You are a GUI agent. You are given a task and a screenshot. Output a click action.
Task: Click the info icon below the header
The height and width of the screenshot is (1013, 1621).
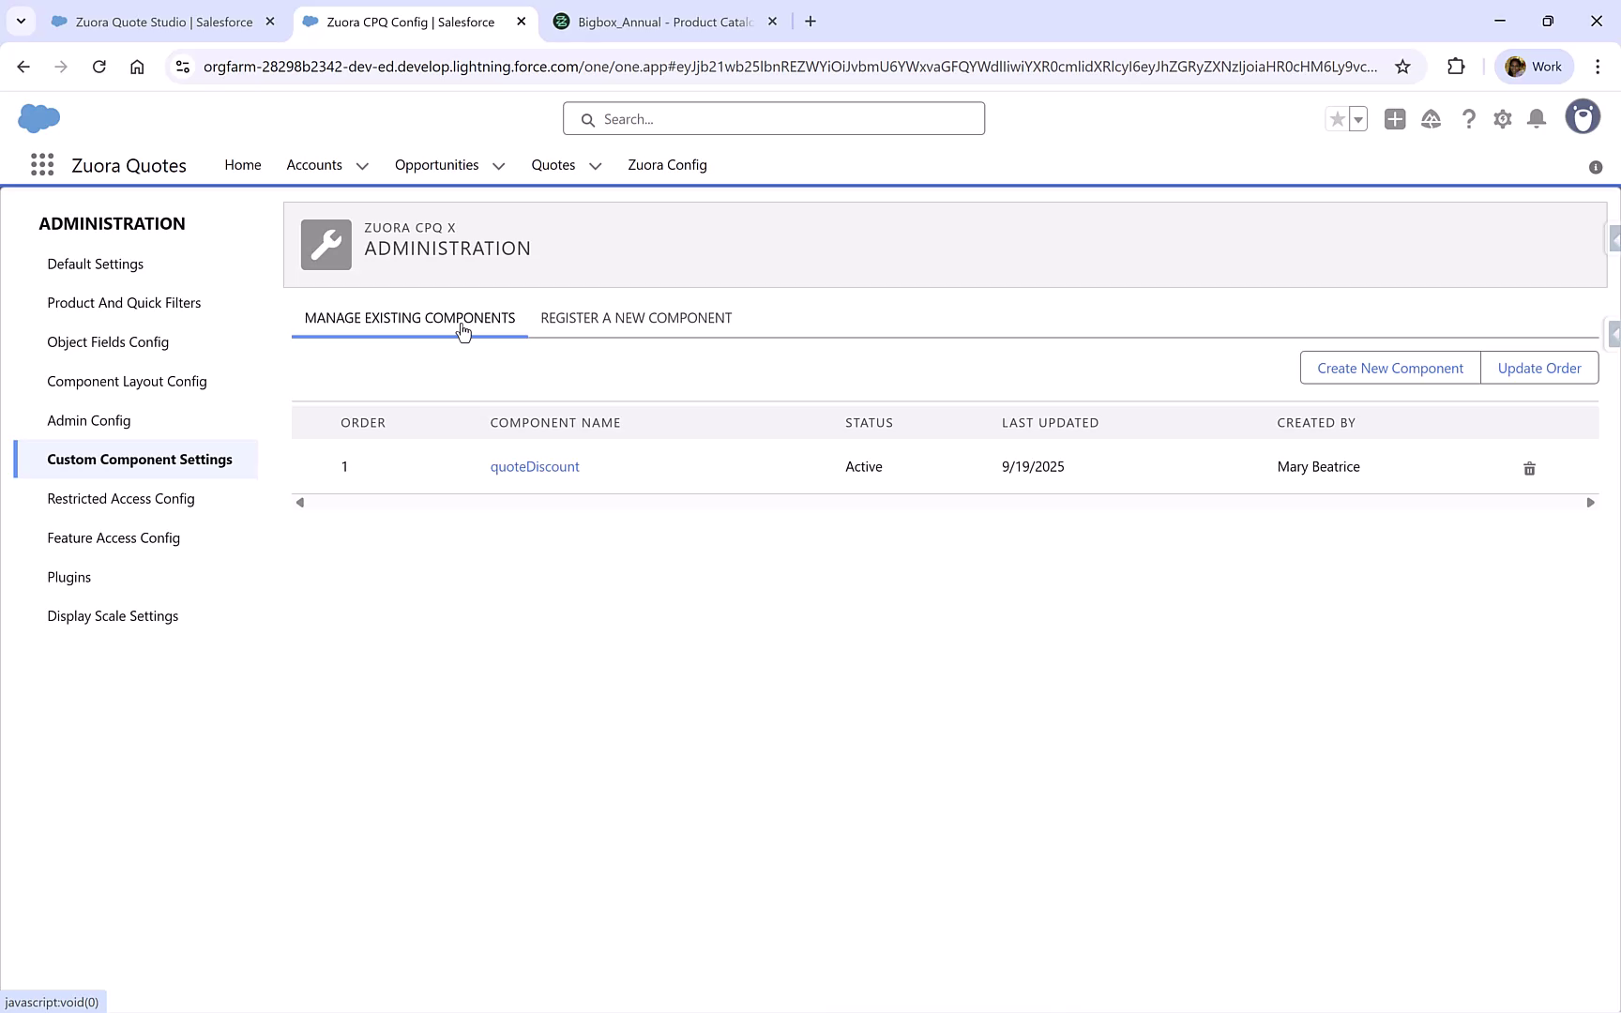[1596, 167]
